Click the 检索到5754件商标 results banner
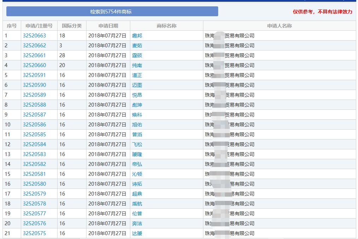The width and height of the screenshot is (358, 239). coord(112,11)
